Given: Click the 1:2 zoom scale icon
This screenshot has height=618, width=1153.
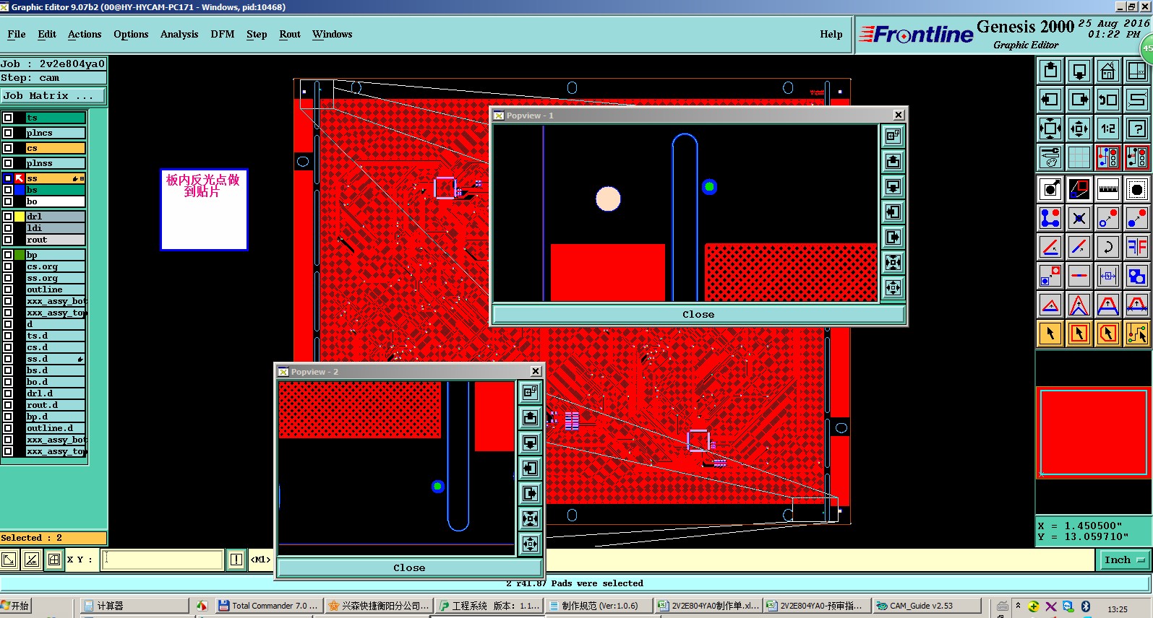Looking at the screenshot, I should coord(1108,129).
